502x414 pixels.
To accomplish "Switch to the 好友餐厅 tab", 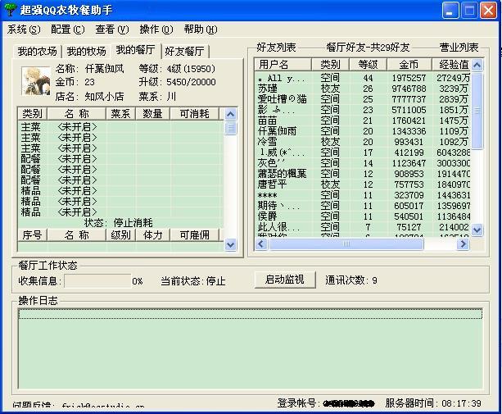I will click(x=185, y=52).
